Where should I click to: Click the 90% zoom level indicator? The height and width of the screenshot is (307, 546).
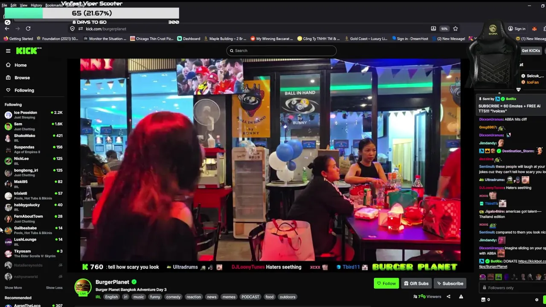point(444,29)
